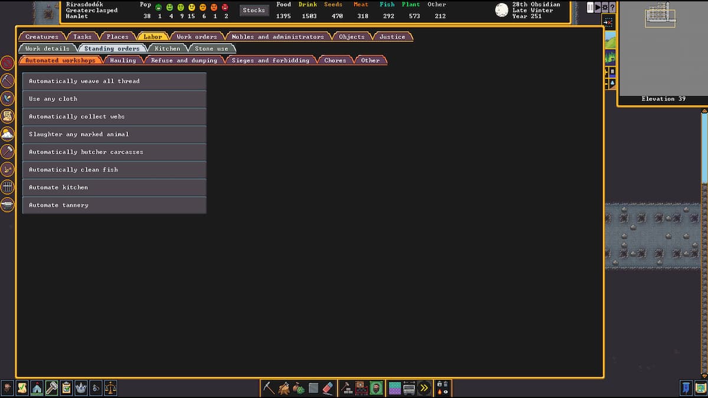Viewport: 708px width, 398px height.
Task: Unpause the game with the play button
Action: (598, 6)
